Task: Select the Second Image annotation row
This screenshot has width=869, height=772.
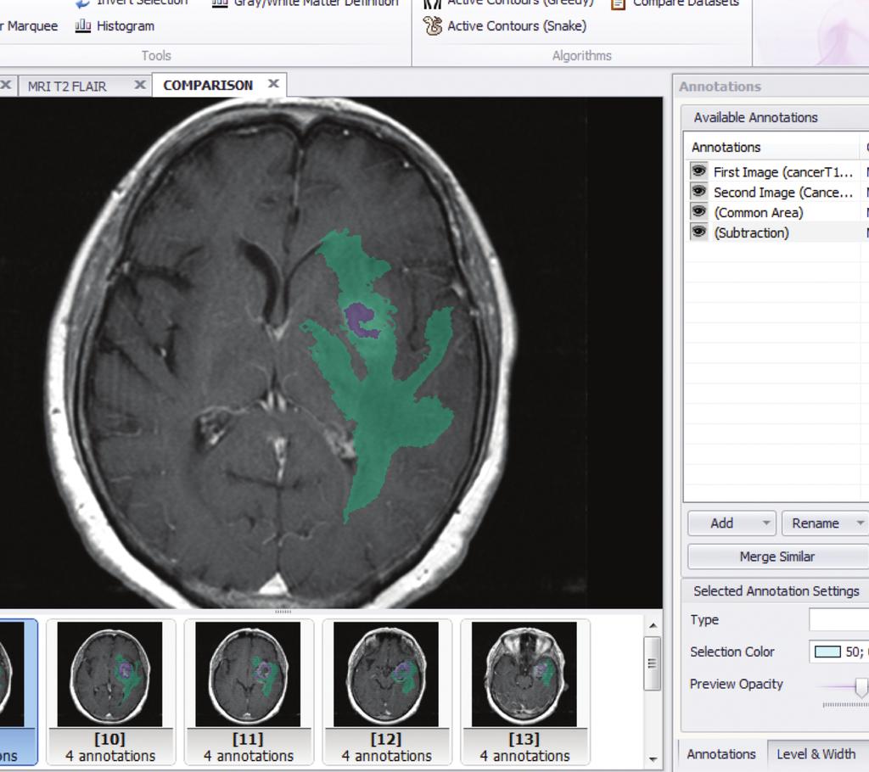Action: pyautogui.click(x=776, y=193)
